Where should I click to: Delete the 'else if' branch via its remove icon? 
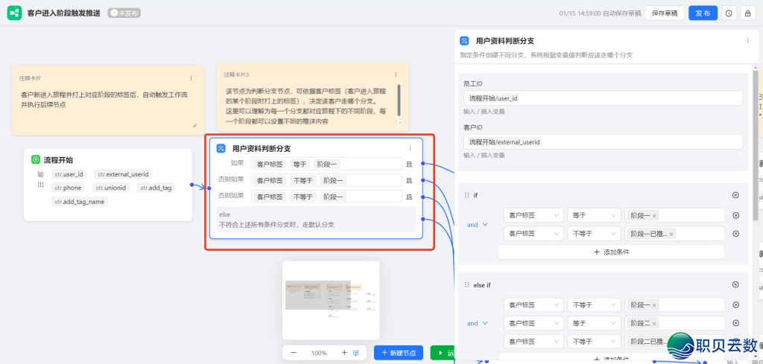pyautogui.click(x=735, y=284)
